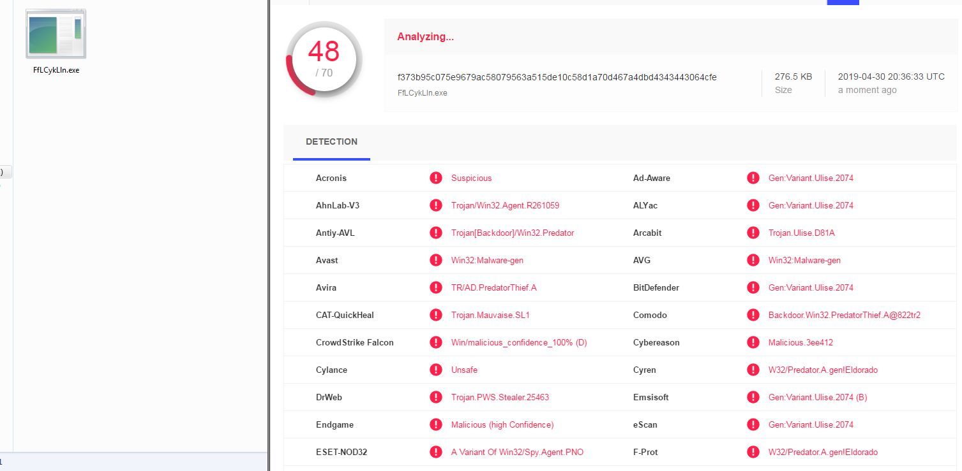The height and width of the screenshot is (471, 962).
Task: Click the alert icon in the Arcabit row
Action: [753, 233]
